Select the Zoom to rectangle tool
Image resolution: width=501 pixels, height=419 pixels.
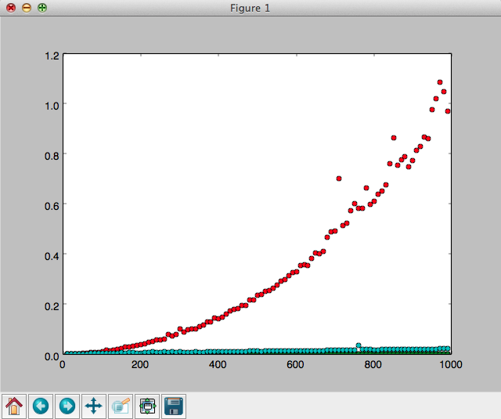point(121,406)
